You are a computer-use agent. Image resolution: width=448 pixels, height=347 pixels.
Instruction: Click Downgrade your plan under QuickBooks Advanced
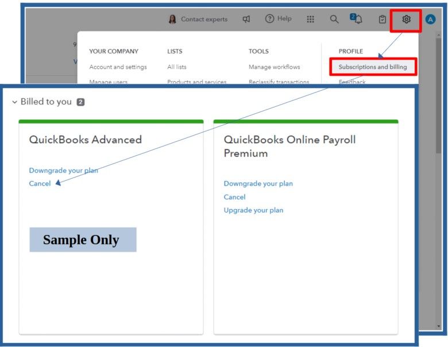[x=63, y=171]
